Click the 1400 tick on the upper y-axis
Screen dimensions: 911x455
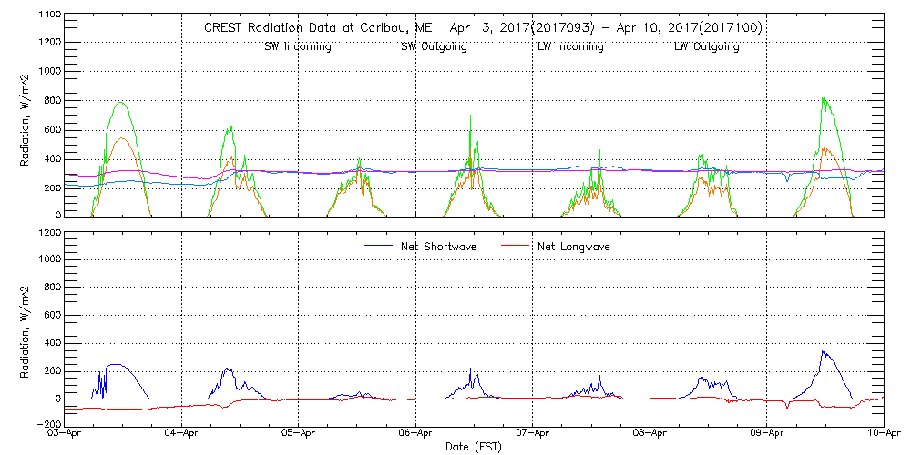tap(49, 15)
